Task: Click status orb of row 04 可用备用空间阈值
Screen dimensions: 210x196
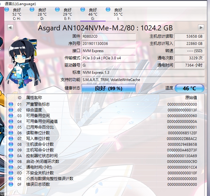Action: 11,121
